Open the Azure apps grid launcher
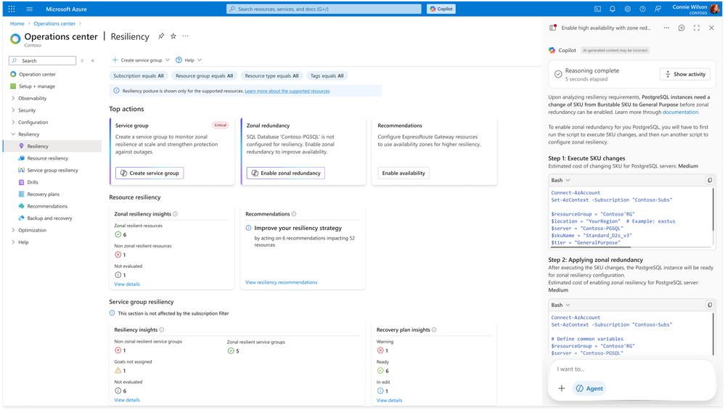The width and height of the screenshot is (725, 410). coord(12,9)
